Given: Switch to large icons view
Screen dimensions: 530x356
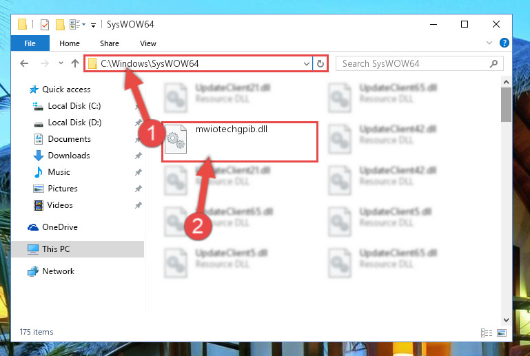Looking at the screenshot, I should 502,333.
